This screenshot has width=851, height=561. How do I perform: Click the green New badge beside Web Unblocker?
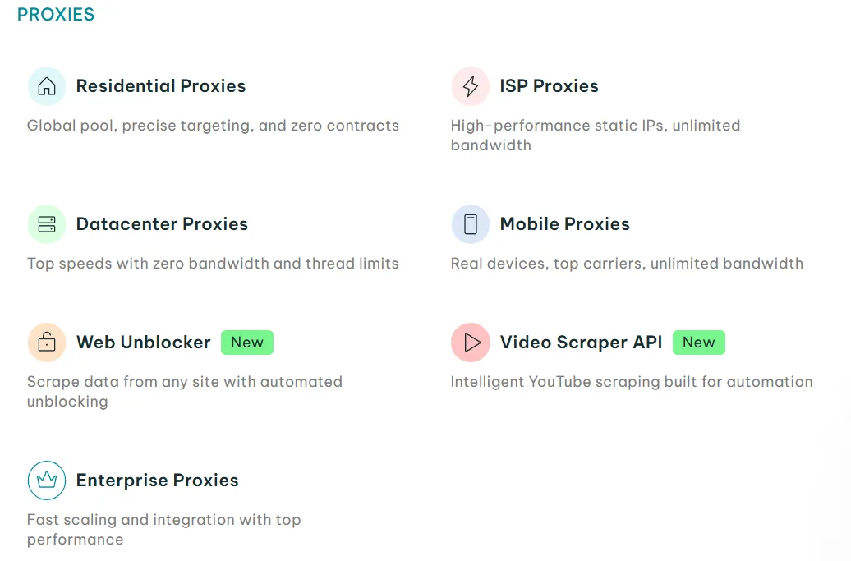click(x=247, y=342)
